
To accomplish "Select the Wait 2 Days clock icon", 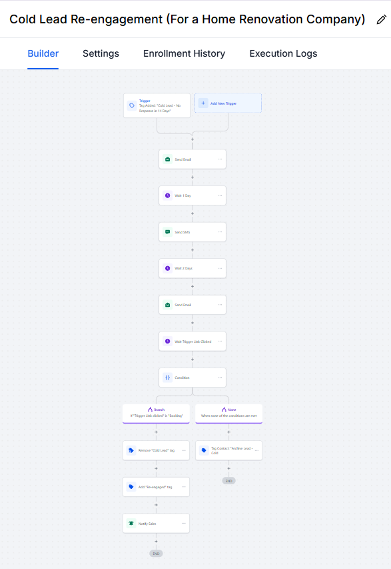I will coord(167,268).
